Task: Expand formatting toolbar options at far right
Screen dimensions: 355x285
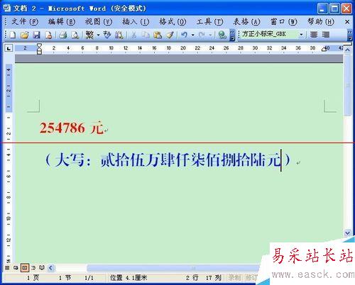Action: [350, 35]
